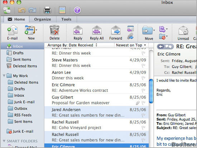This screenshot has height=148, width=197.
Task: Forward the selected message
Action: (x=116, y=33)
